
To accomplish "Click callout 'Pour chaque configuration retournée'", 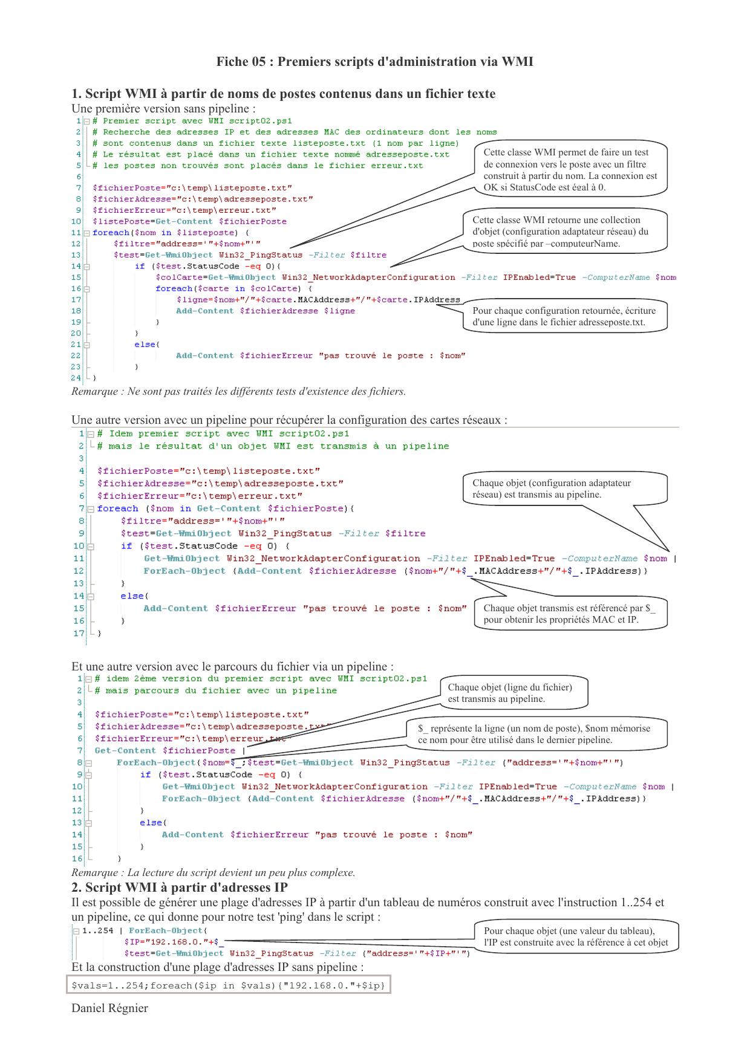I will pos(564,316).
